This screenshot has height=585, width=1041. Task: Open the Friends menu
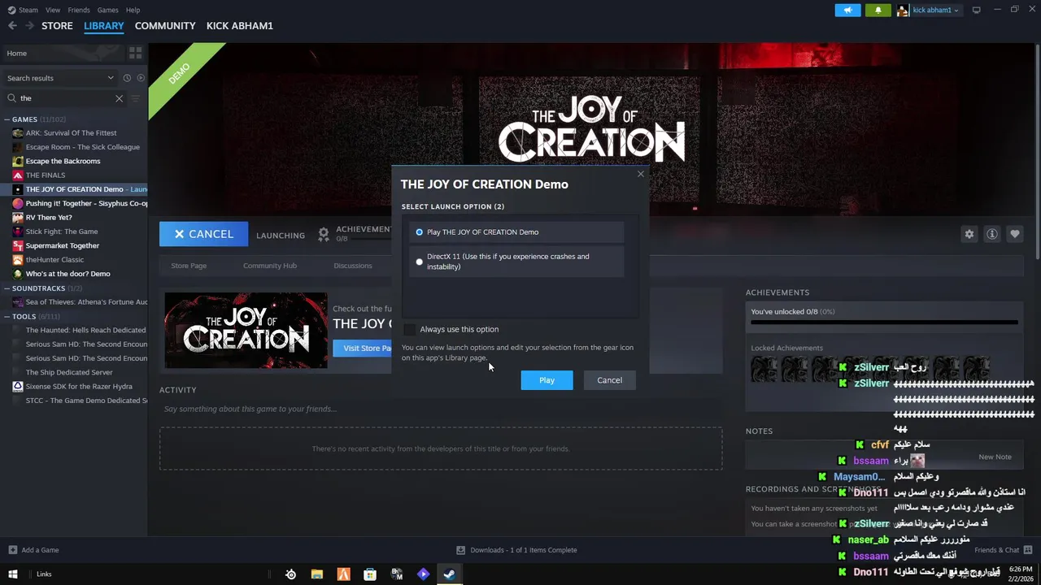point(79,10)
